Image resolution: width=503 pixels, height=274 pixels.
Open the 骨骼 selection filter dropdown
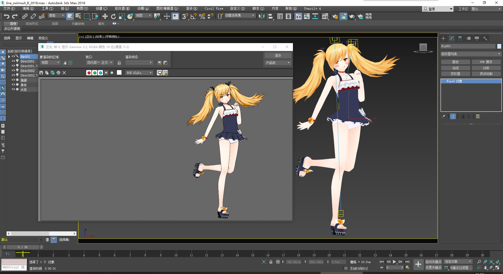[x=57, y=16]
